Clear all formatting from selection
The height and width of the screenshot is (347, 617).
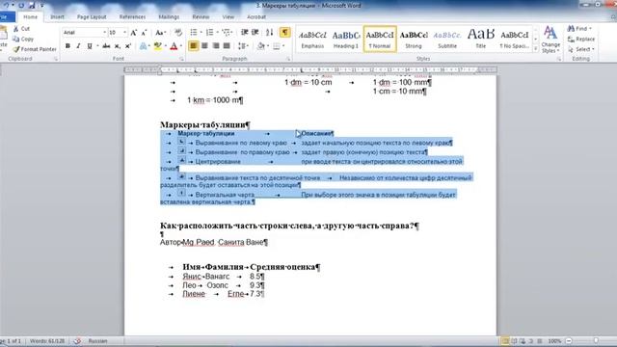[x=178, y=33]
